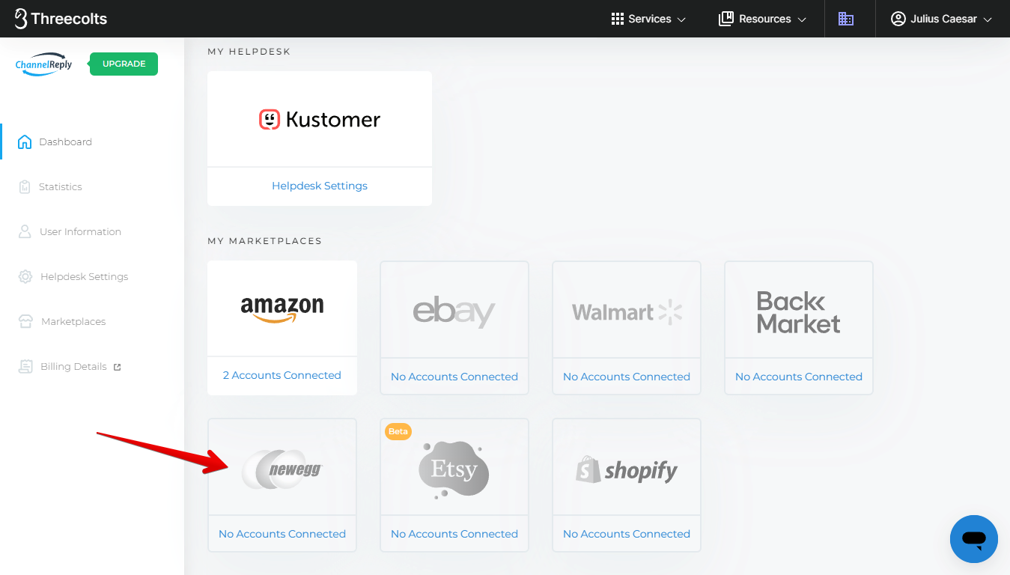The image size is (1010, 575).
Task: Click the green UPGRADE button
Action: (124, 64)
